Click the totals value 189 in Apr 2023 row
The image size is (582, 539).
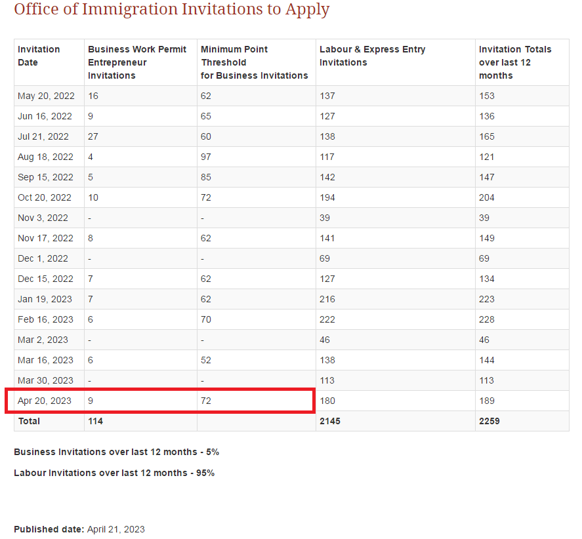pos(487,401)
